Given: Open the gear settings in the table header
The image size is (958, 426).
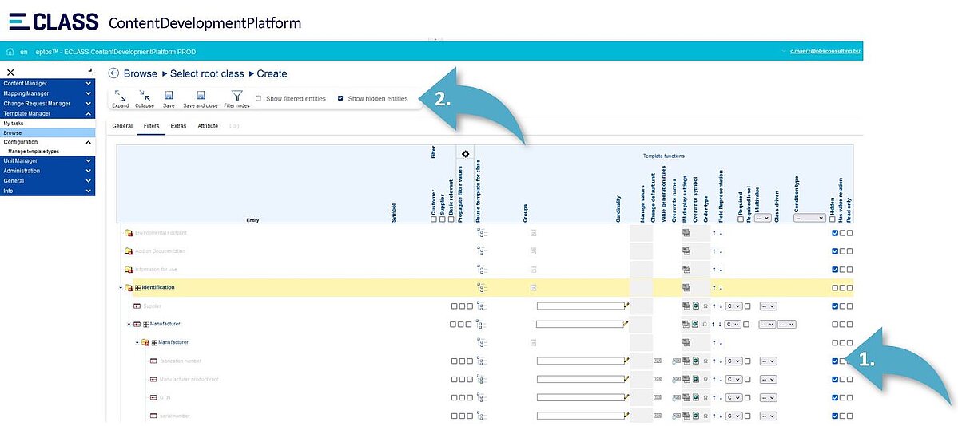Looking at the screenshot, I should tap(465, 154).
